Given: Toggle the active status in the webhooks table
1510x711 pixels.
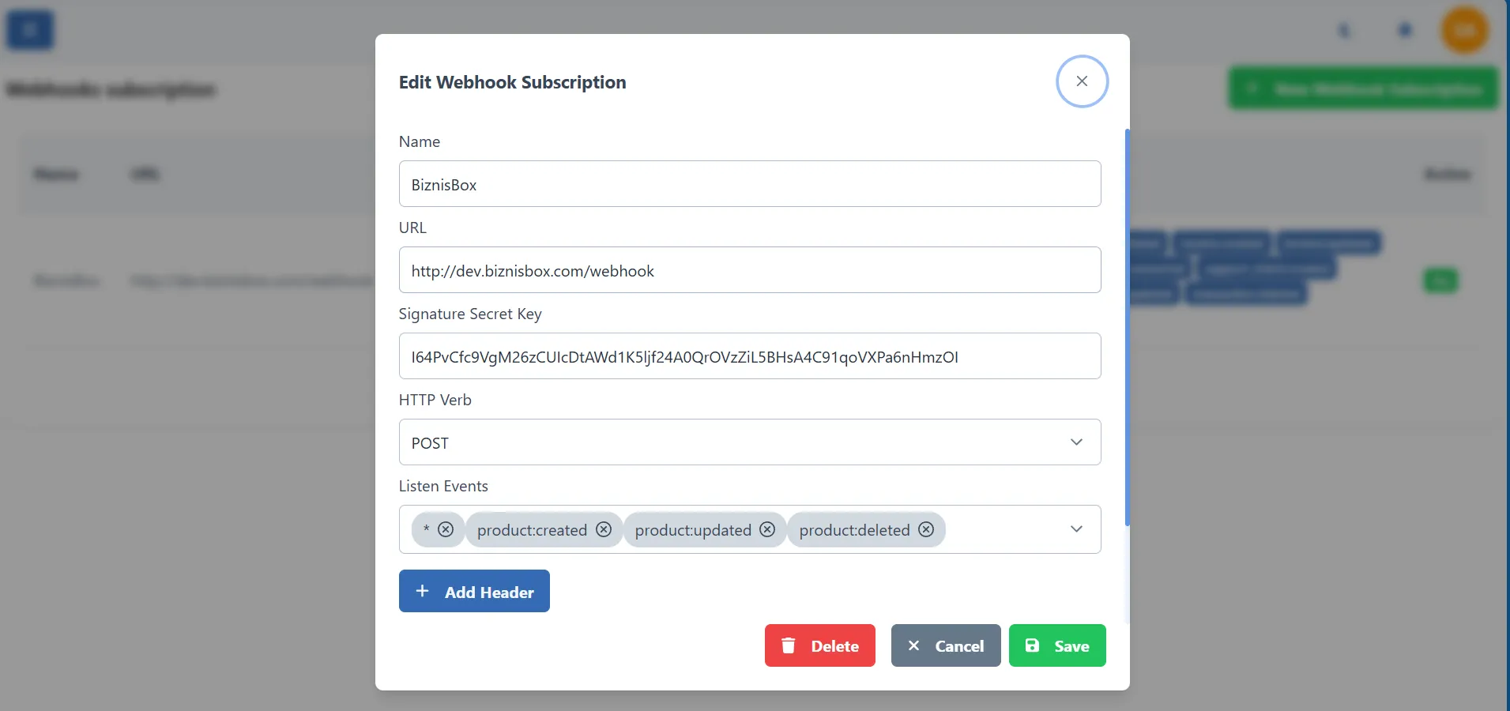Looking at the screenshot, I should [x=1440, y=280].
